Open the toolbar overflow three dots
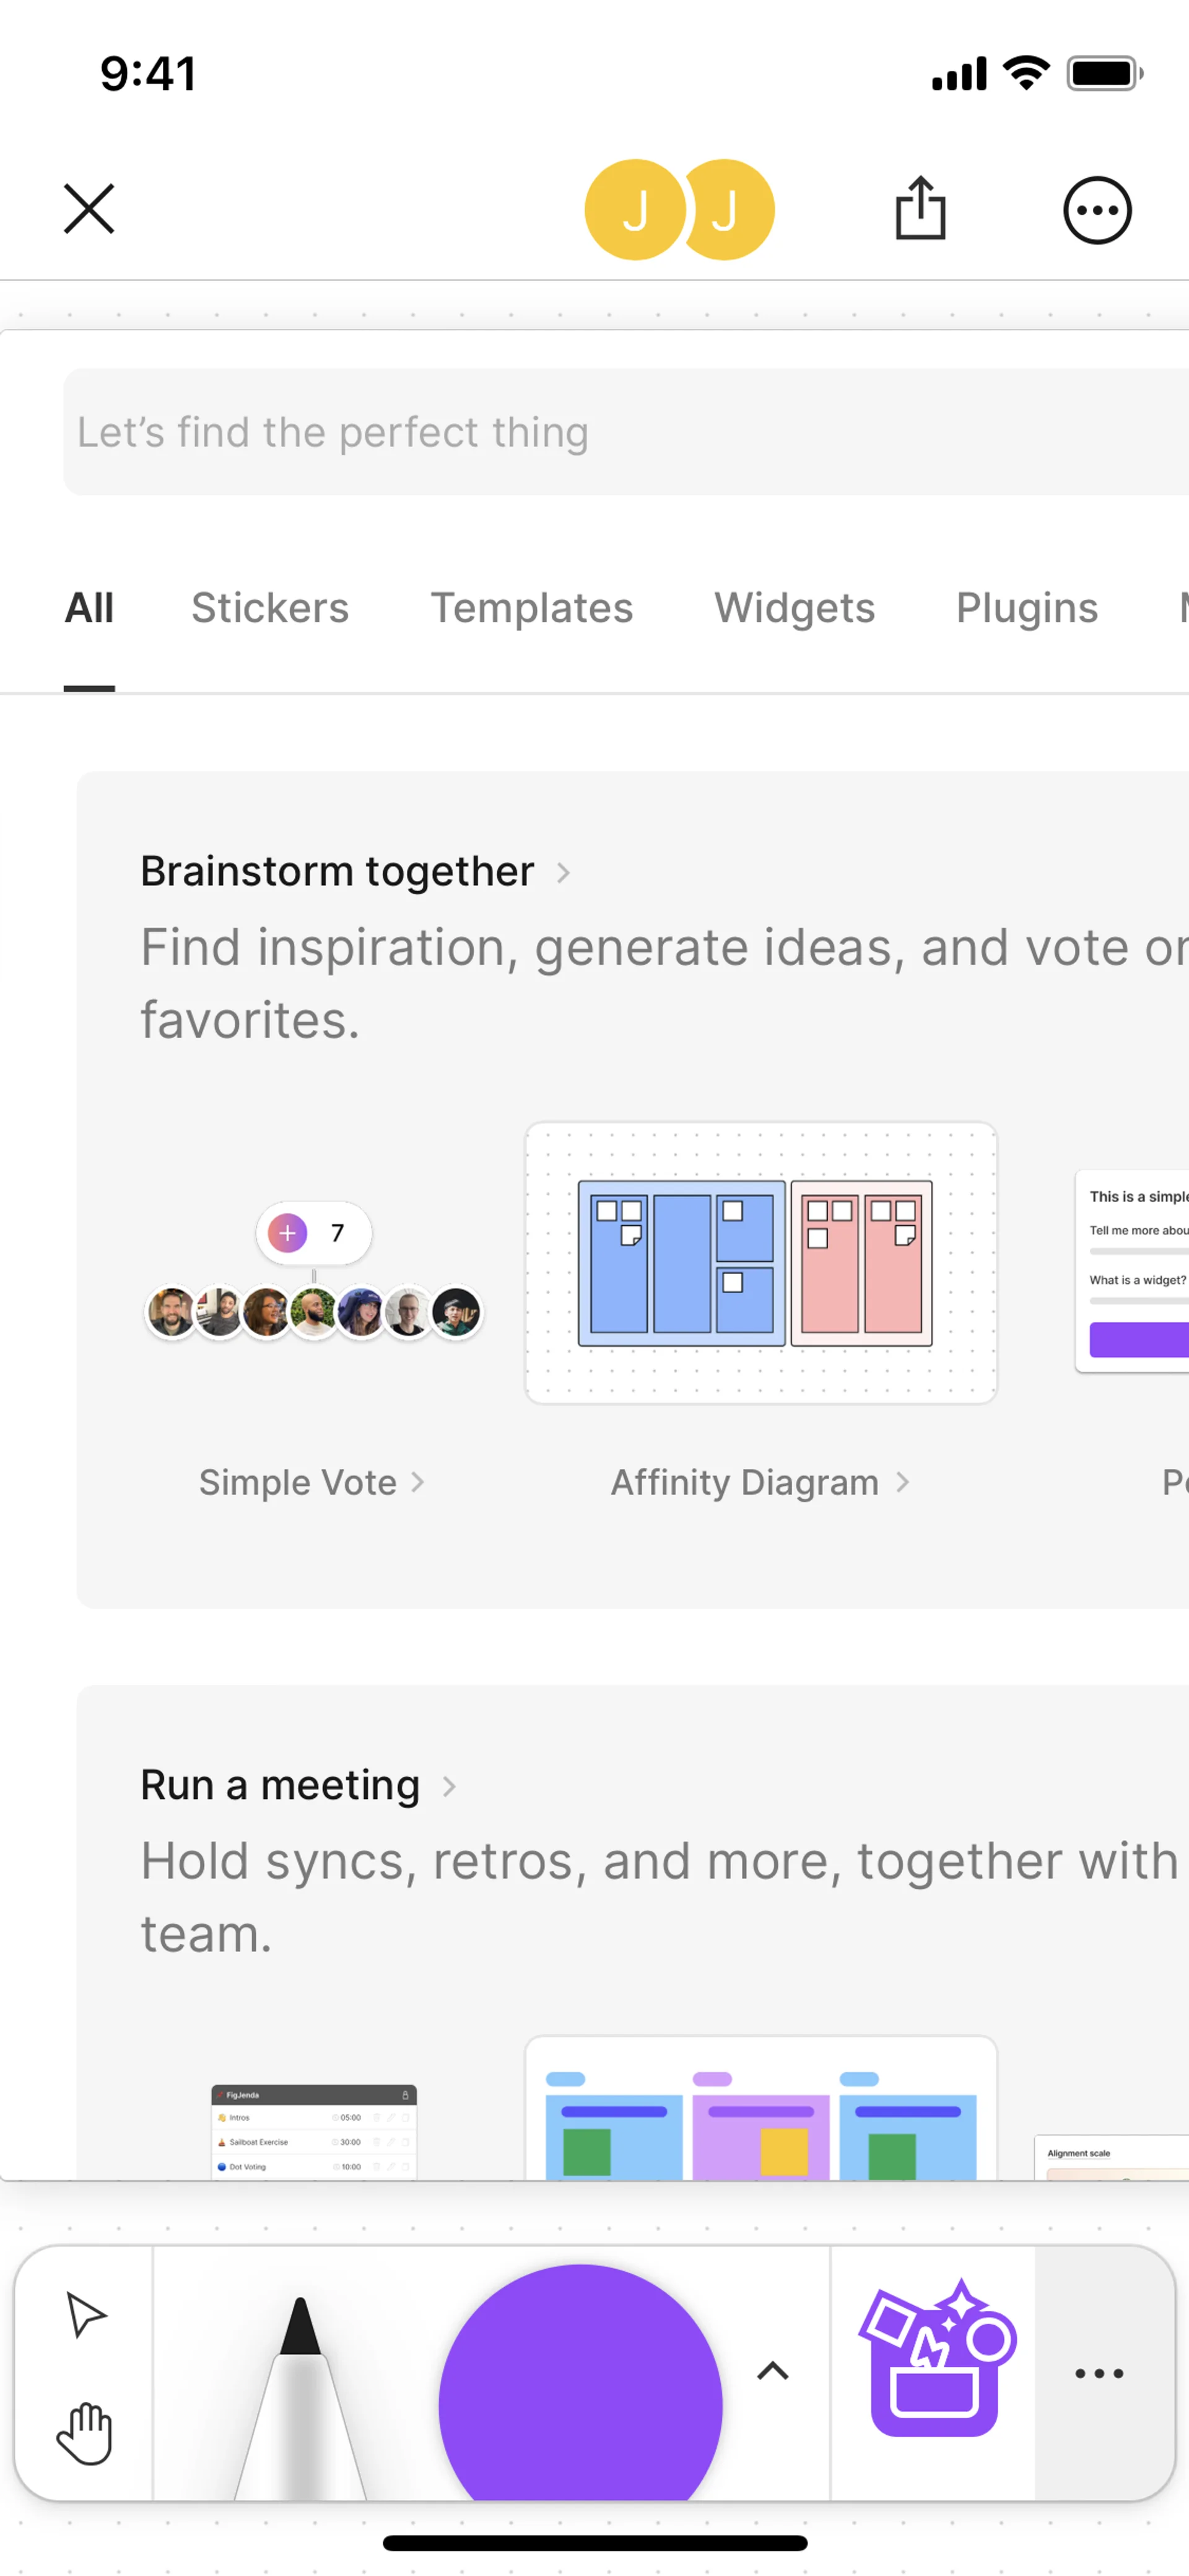The height and width of the screenshot is (2576, 1189). [x=1098, y=2372]
